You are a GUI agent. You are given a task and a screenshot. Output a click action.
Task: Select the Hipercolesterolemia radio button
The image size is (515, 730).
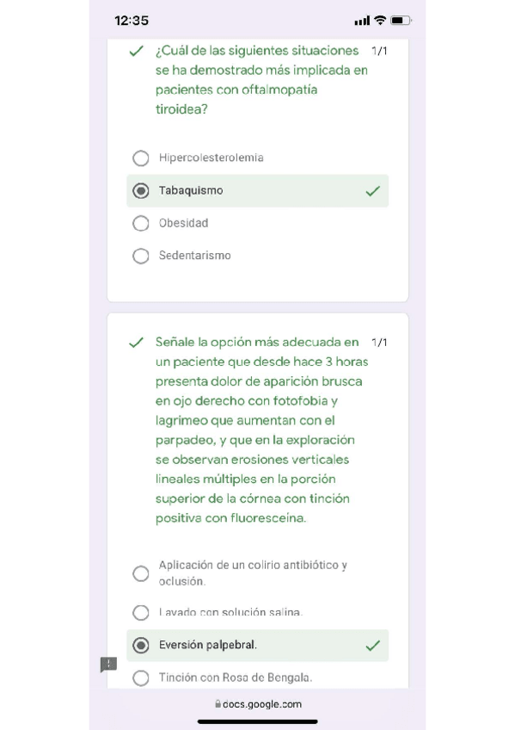pyautogui.click(x=141, y=158)
